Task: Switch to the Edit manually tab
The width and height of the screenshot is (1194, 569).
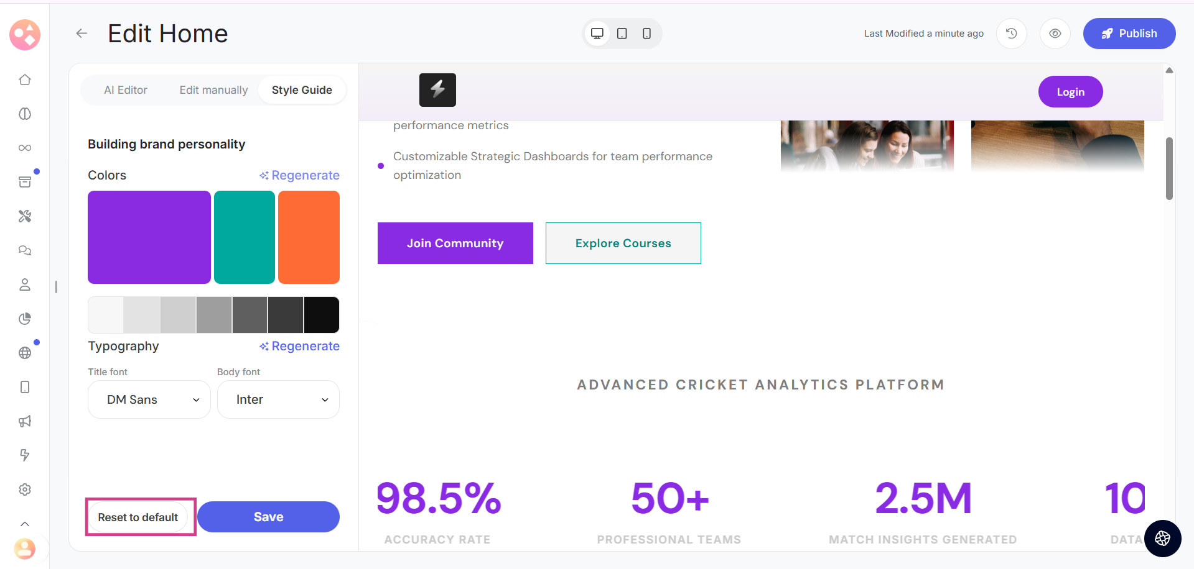Action: coord(213,90)
